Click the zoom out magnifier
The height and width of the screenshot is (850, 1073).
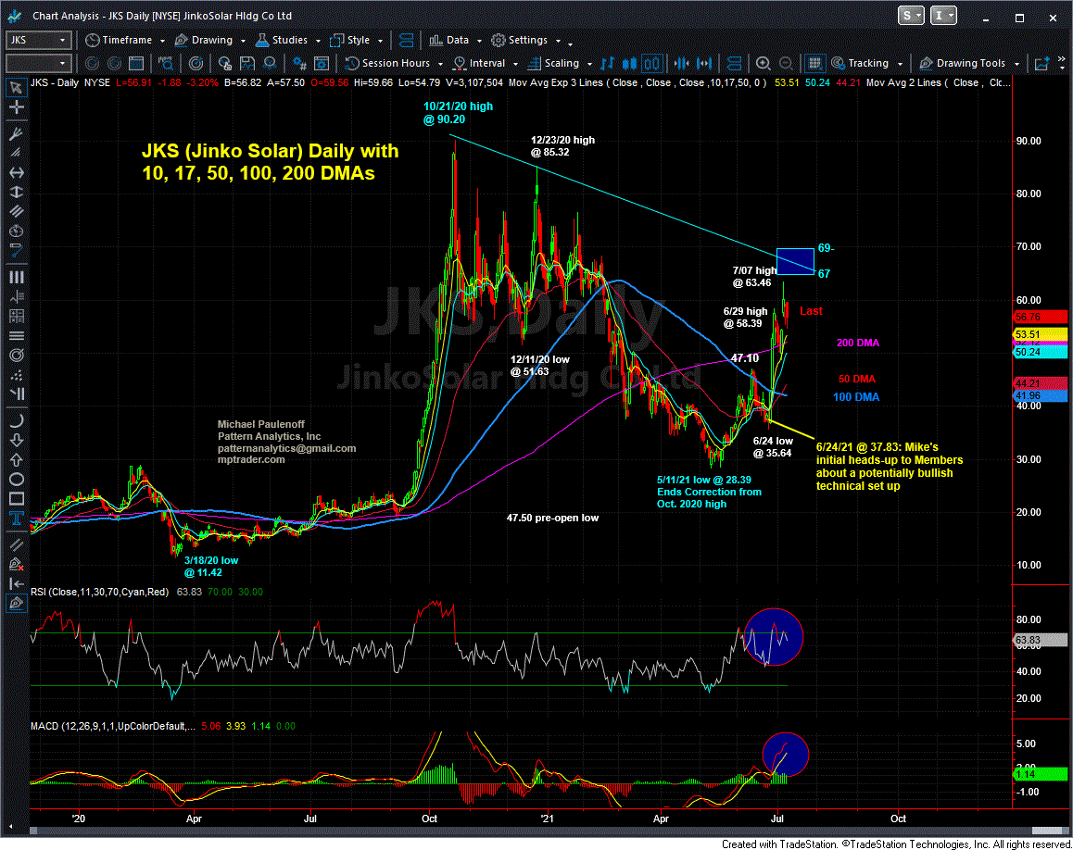[787, 64]
